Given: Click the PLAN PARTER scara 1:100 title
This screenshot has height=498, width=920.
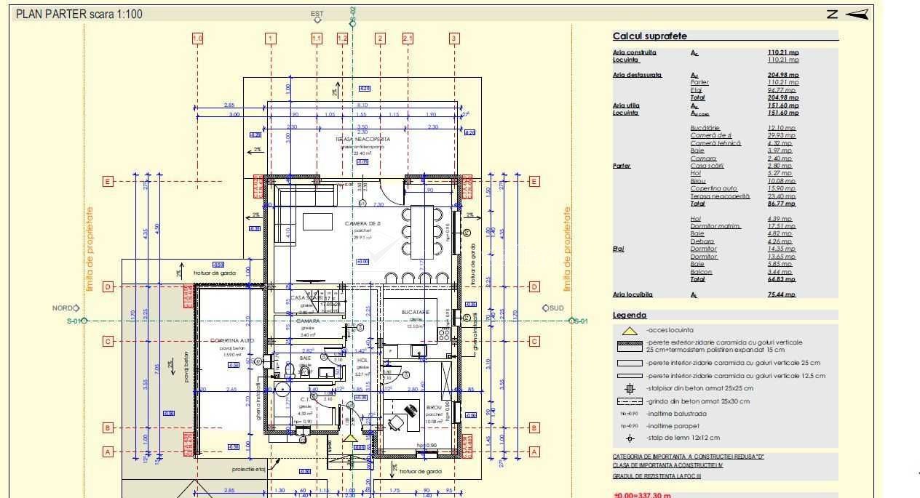Looking at the screenshot, I should 79,14.
